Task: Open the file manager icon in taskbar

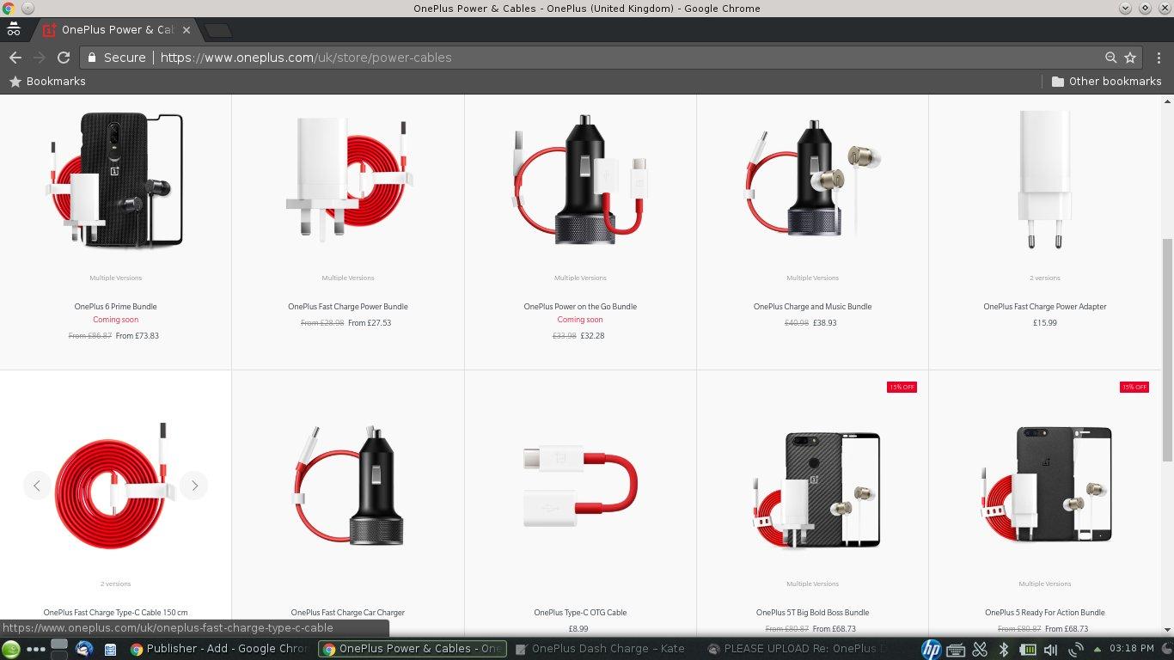Action: (x=111, y=649)
